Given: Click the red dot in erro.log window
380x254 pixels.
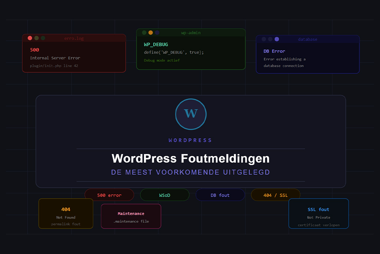Looking at the screenshot, I should coord(30,38).
